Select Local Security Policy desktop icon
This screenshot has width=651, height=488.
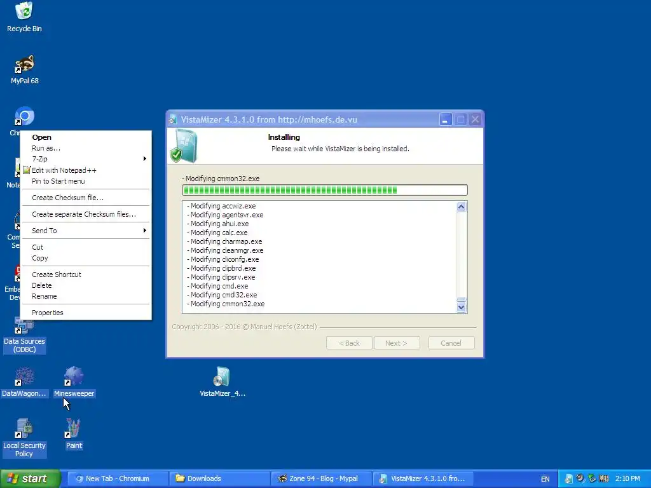coord(24,438)
